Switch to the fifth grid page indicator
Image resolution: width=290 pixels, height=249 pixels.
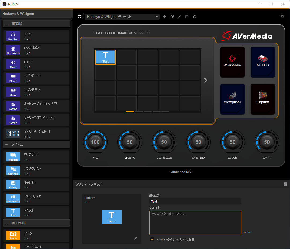coord(165,112)
